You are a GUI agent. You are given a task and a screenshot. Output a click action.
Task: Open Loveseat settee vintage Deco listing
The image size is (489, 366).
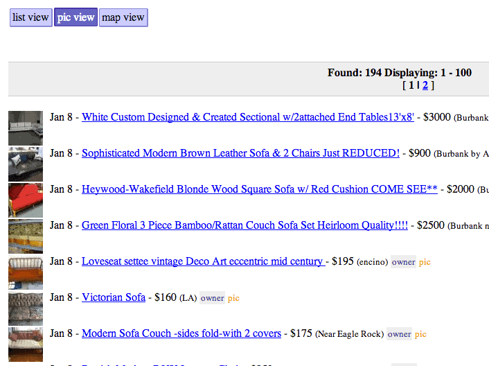coord(204,261)
